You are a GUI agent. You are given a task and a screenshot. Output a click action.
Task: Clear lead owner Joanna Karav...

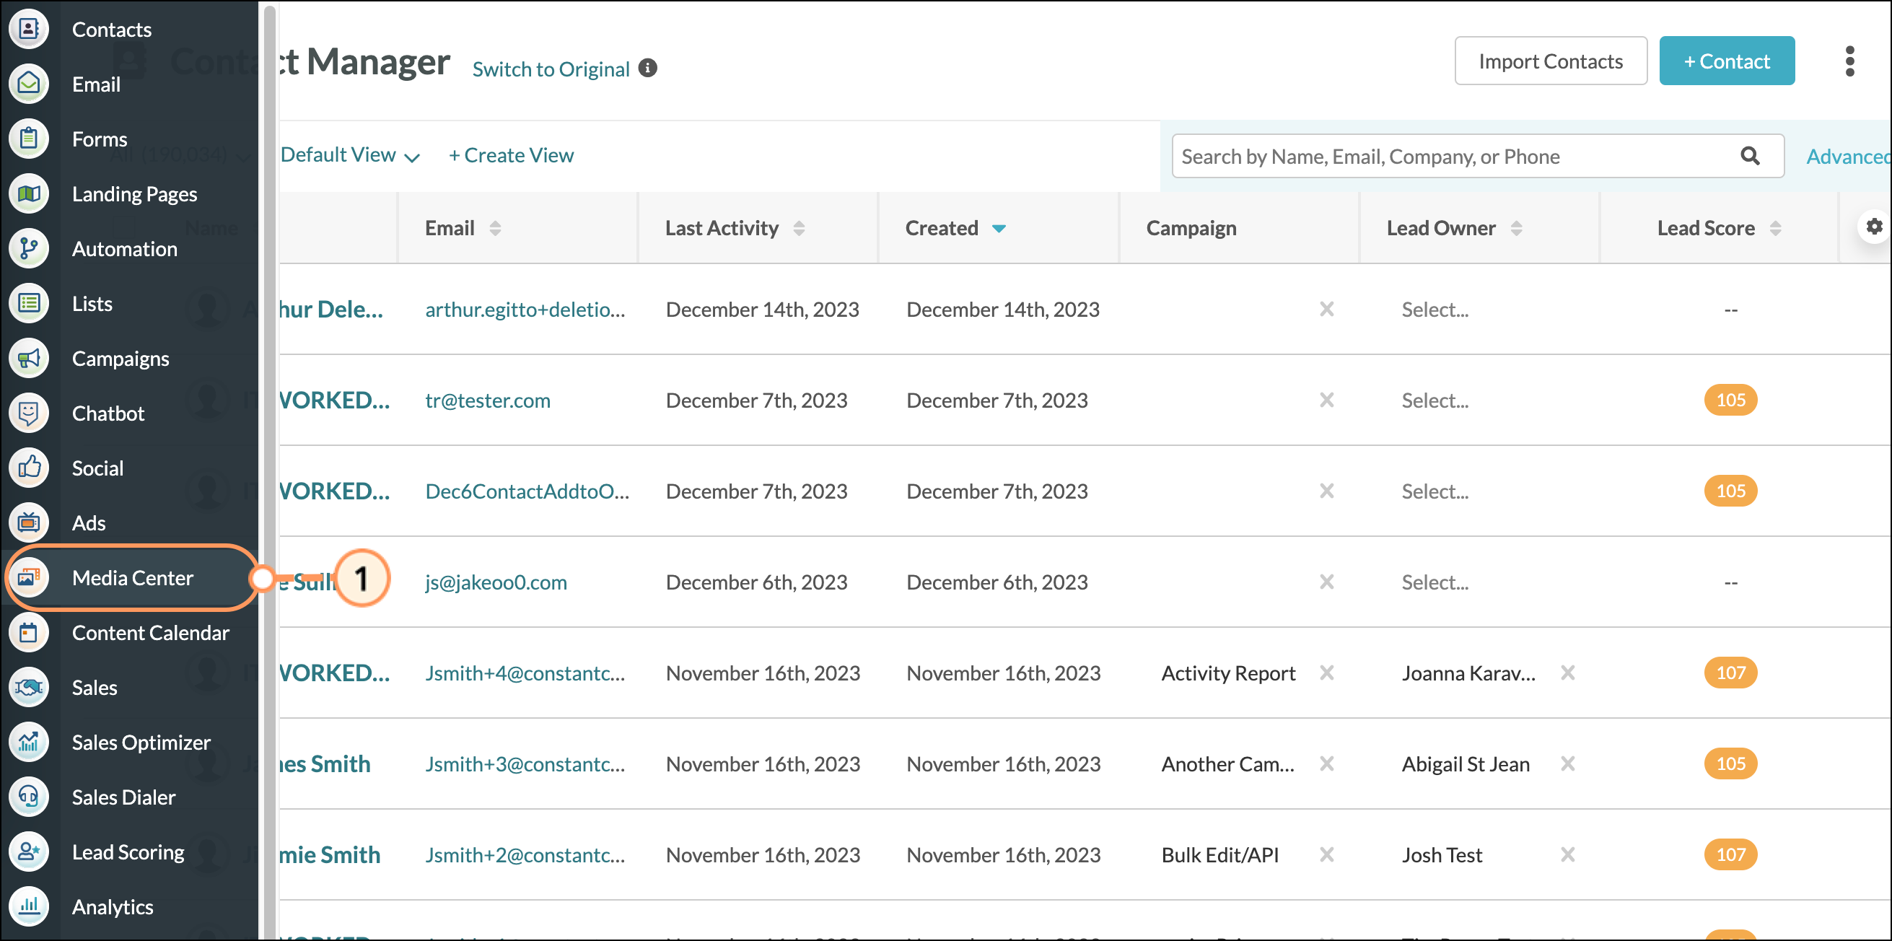pyautogui.click(x=1567, y=673)
